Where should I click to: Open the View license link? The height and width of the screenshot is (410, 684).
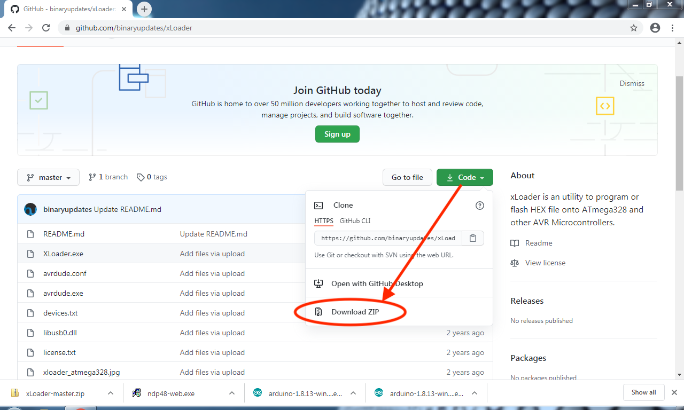545,263
